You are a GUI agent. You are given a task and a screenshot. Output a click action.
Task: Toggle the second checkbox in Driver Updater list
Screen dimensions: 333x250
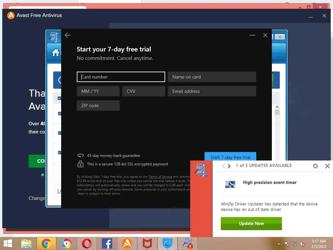coord(60,113)
